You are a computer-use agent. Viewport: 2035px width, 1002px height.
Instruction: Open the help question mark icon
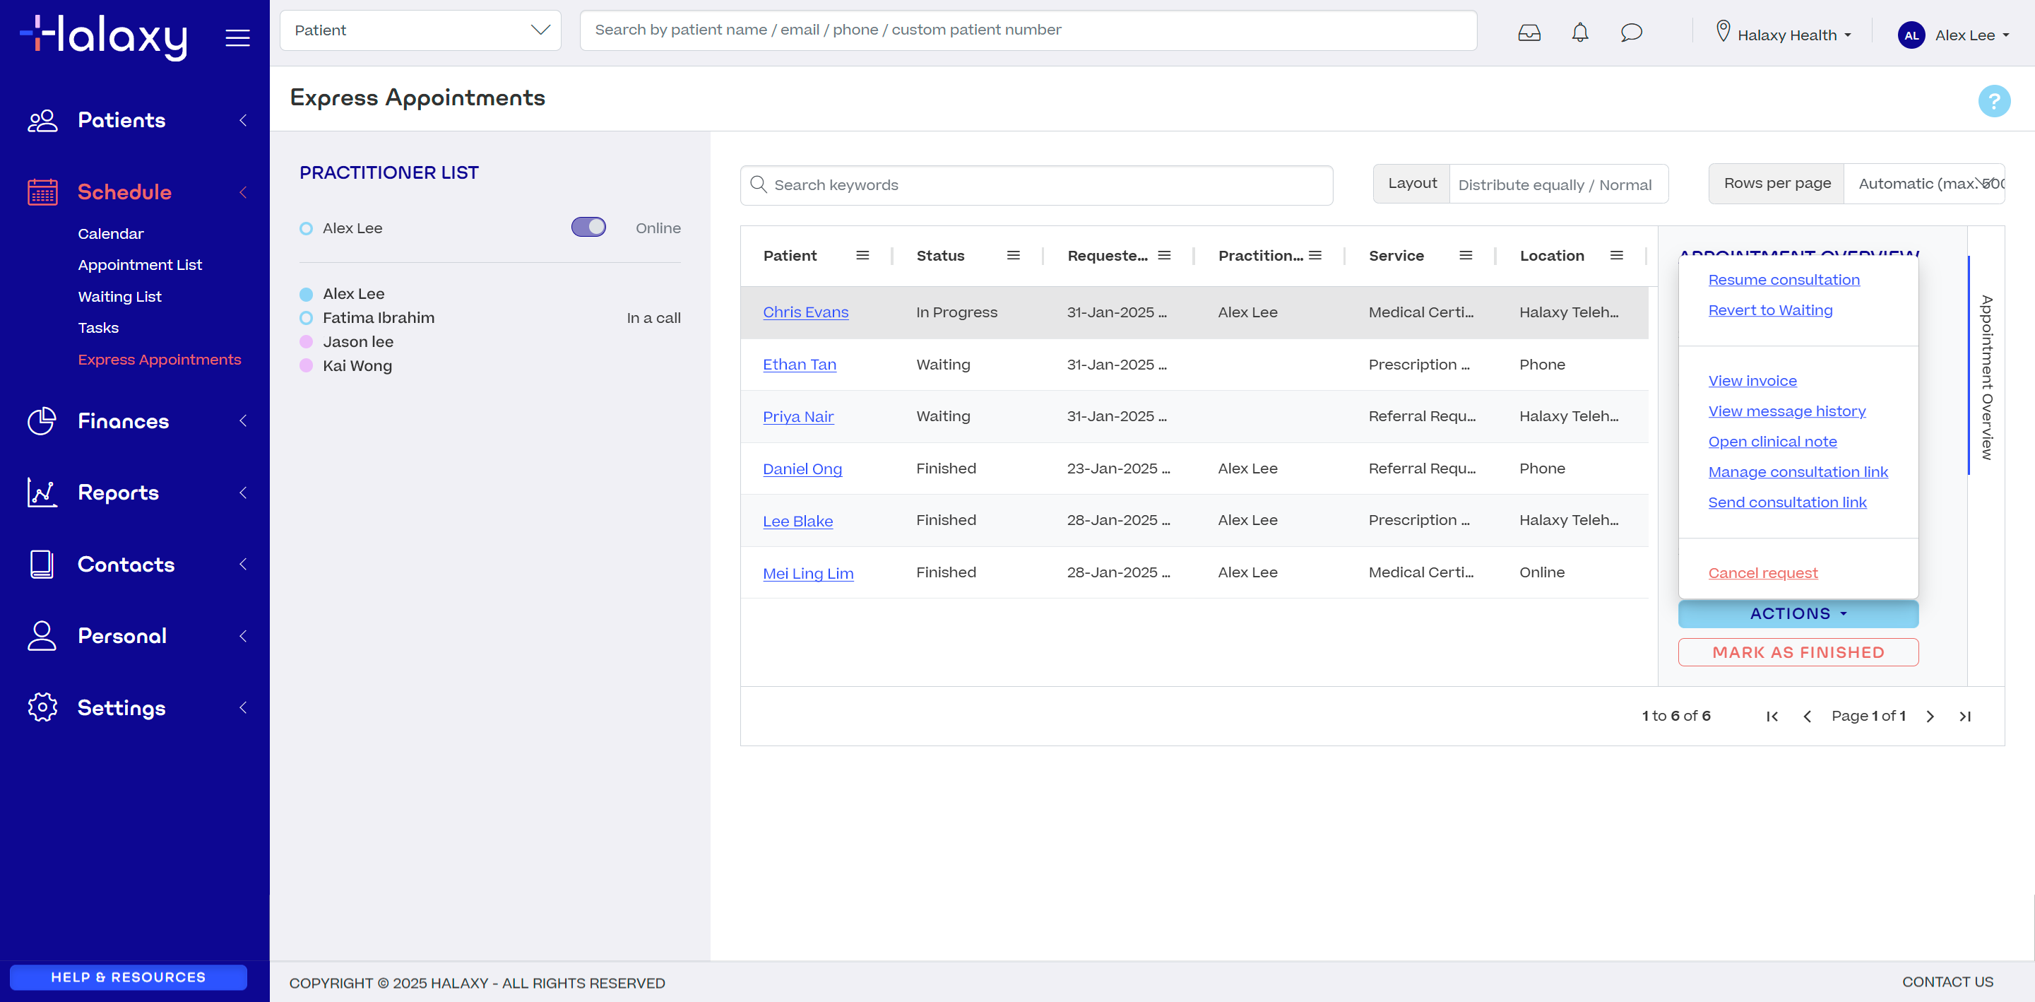click(x=1993, y=100)
